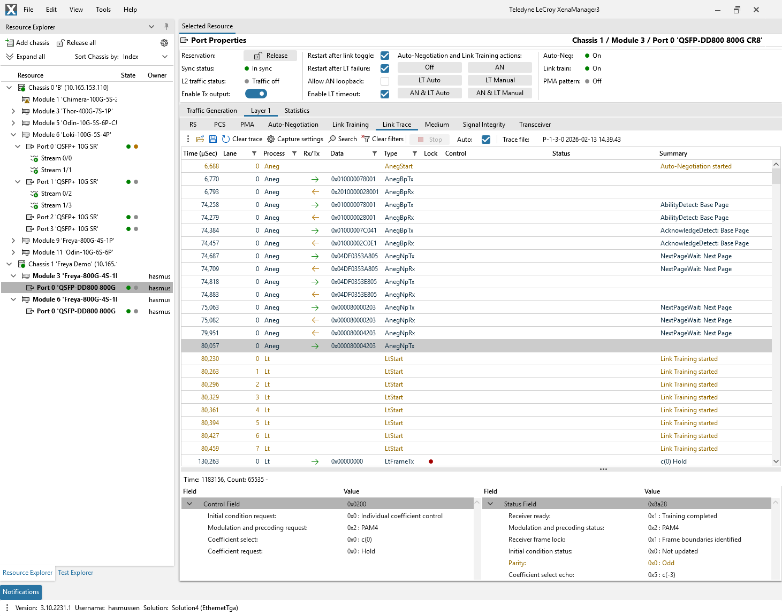Image resolution: width=782 pixels, height=616 pixels.
Task: Open a saved trace file
Action: click(x=200, y=139)
